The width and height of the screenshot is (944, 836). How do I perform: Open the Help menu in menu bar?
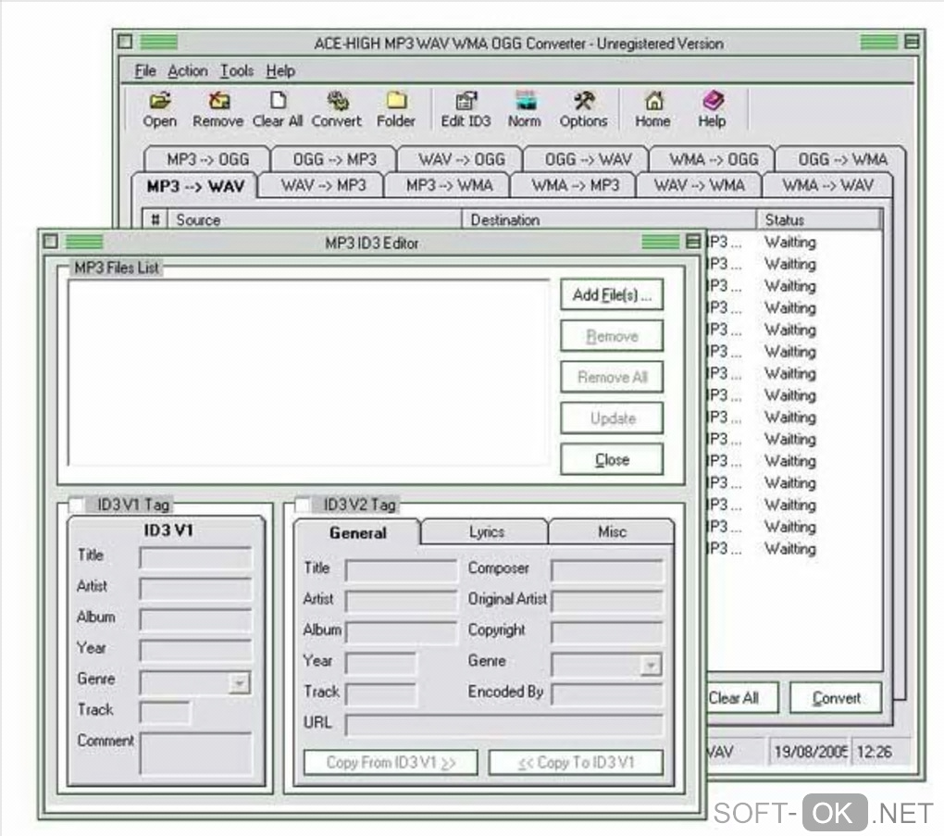click(280, 71)
